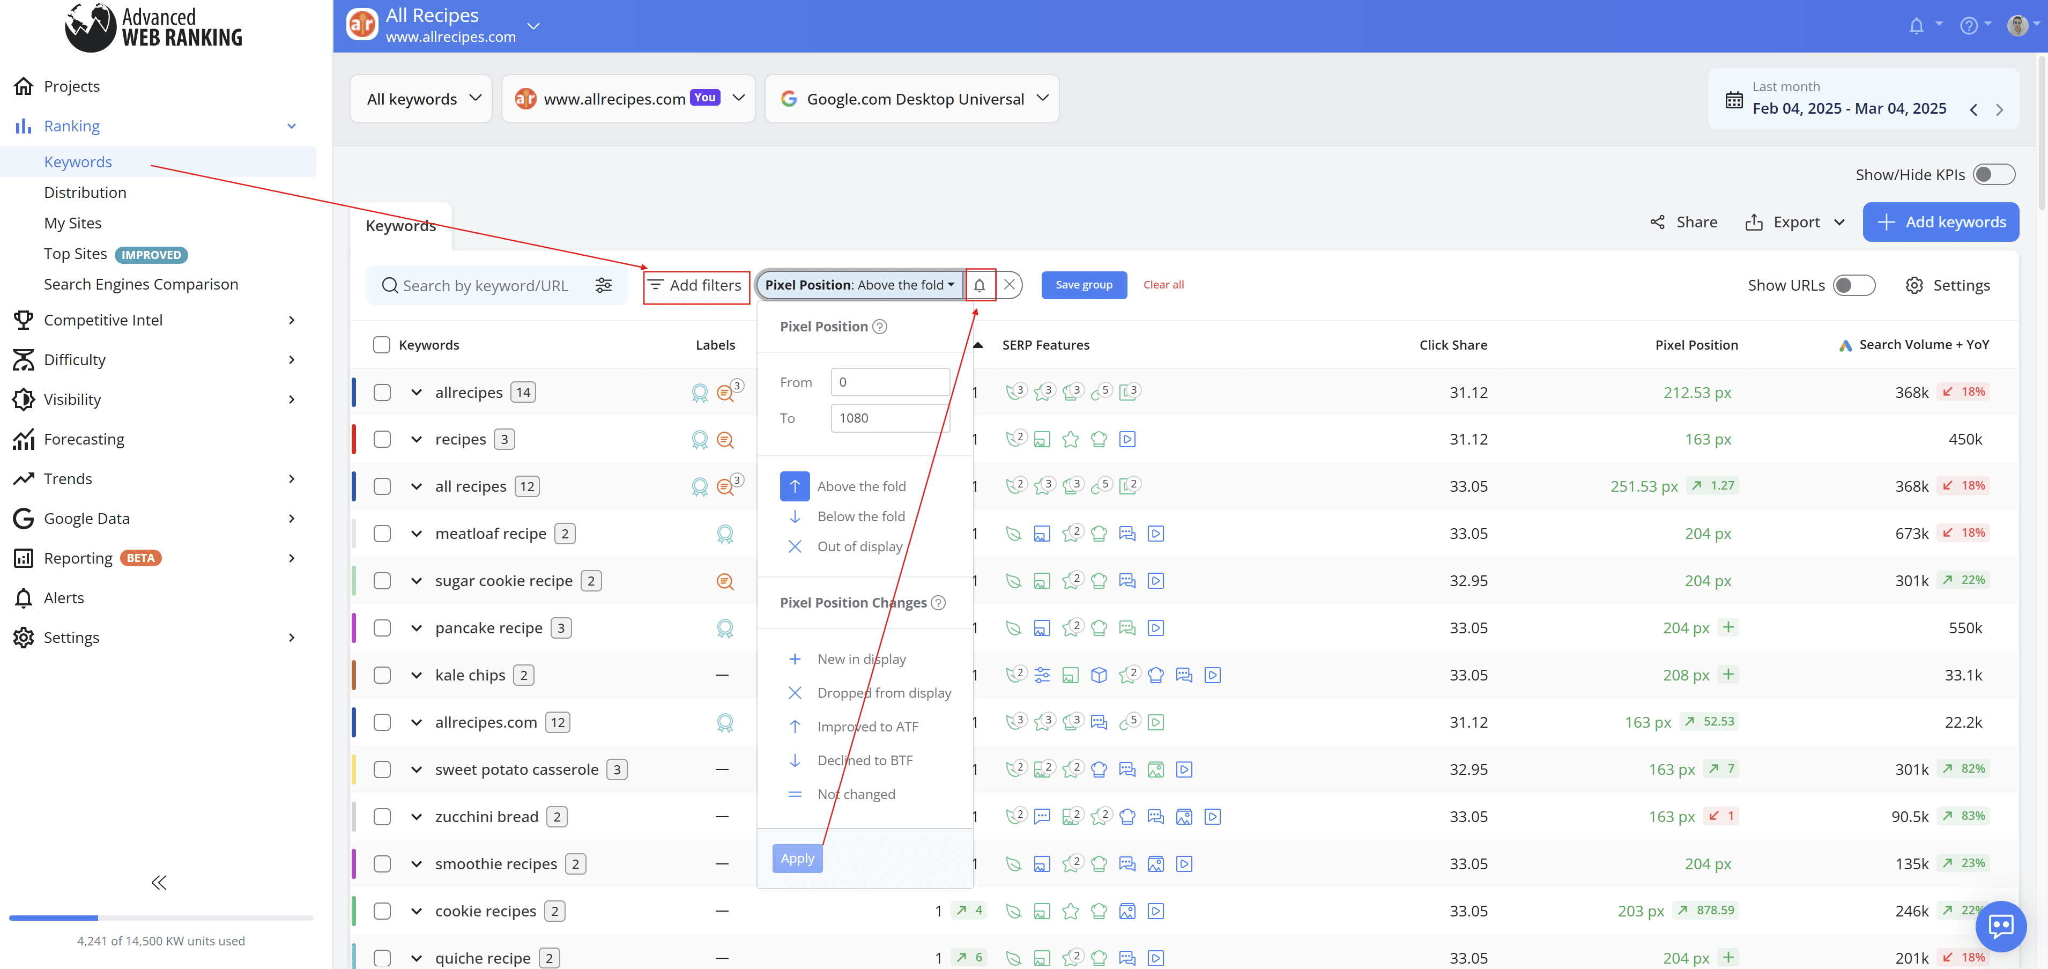This screenshot has height=969, width=2048.
Task: Click the sort arrow next to SERP Features column
Action: click(x=978, y=345)
